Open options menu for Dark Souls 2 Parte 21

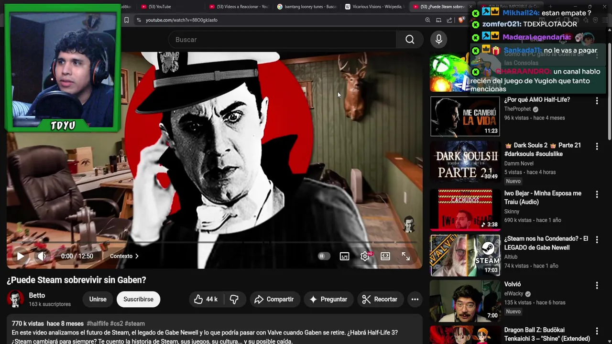pyautogui.click(x=597, y=146)
